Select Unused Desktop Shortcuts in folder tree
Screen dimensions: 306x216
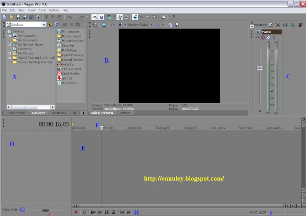click(35, 62)
